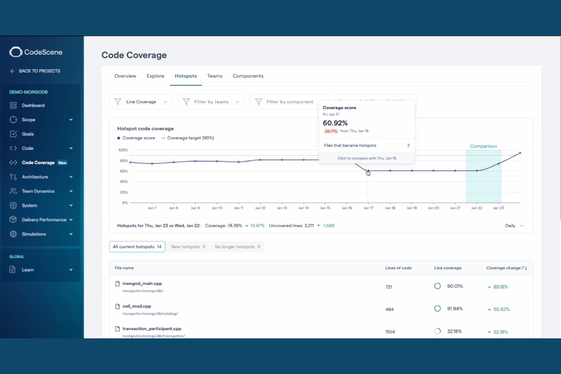
Task: Open the coll_mod.cpp file link
Action: coord(137,306)
